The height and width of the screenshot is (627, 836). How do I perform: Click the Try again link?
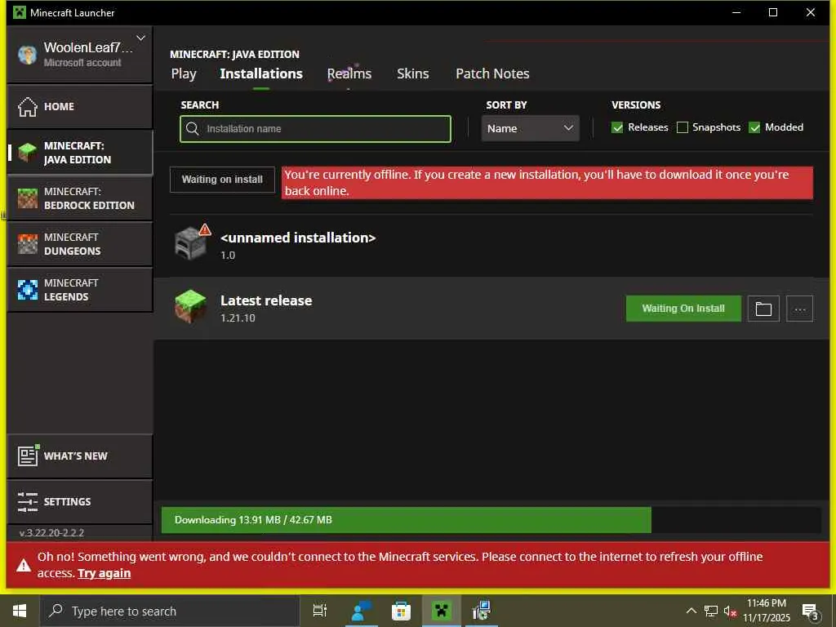pos(104,573)
